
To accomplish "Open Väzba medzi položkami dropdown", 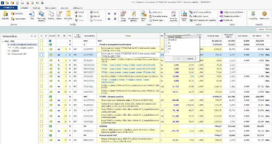I will coord(244,12).
